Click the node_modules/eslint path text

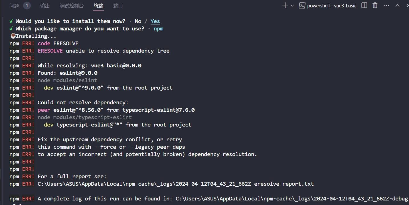(x=67, y=80)
